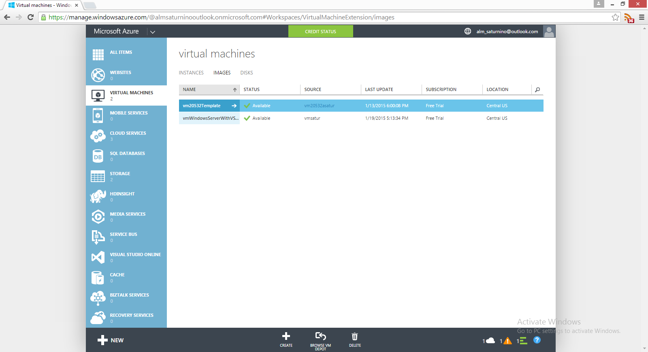Click the Browse VM Depot icon
Image resolution: width=648 pixels, height=352 pixels.
point(321,336)
